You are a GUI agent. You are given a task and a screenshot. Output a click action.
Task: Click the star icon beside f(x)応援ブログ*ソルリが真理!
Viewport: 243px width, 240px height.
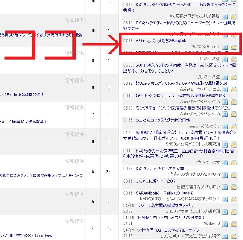pyautogui.click(x=233, y=16)
